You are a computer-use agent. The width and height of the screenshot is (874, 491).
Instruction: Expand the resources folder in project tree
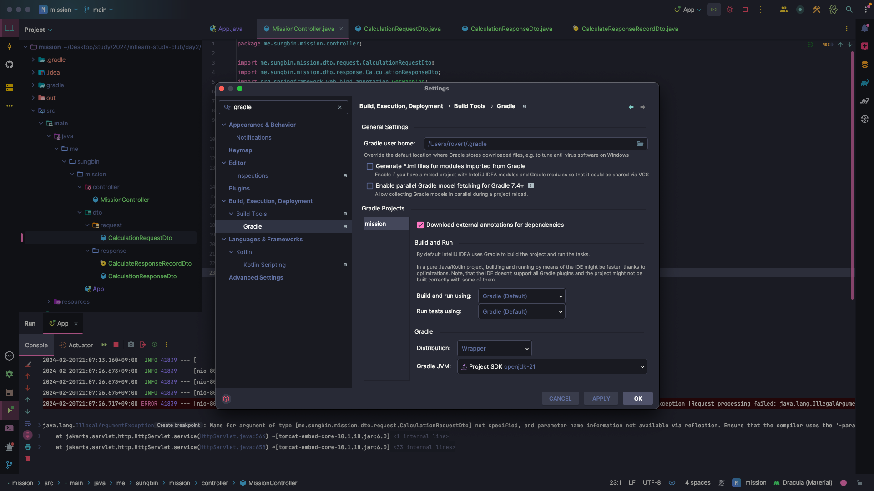[x=49, y=301]
